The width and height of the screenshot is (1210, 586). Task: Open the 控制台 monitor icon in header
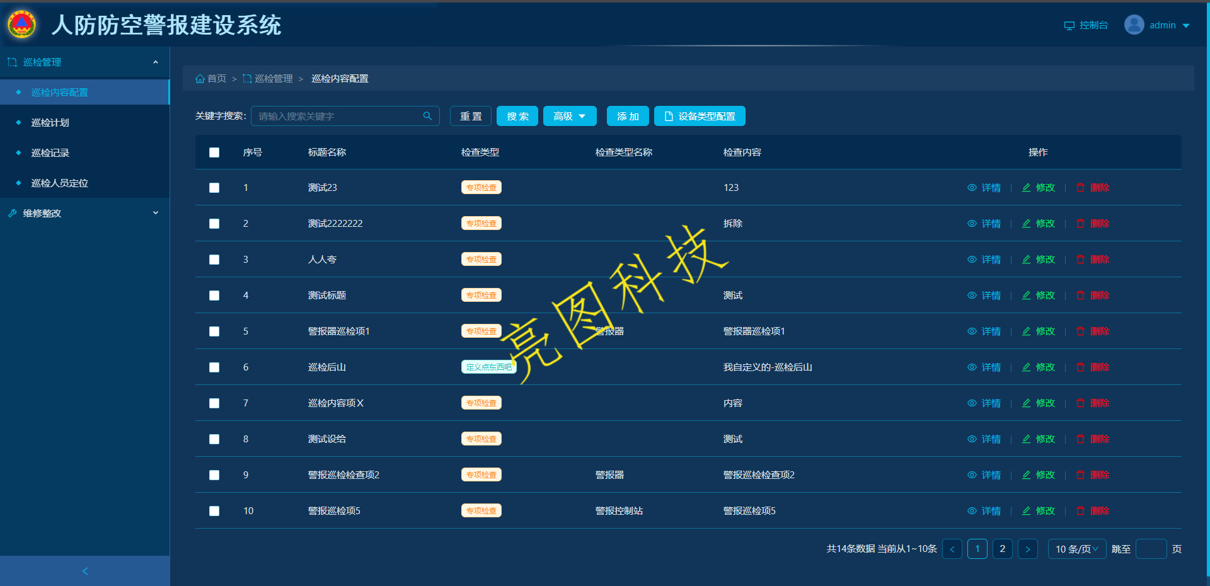(1069, 26)
